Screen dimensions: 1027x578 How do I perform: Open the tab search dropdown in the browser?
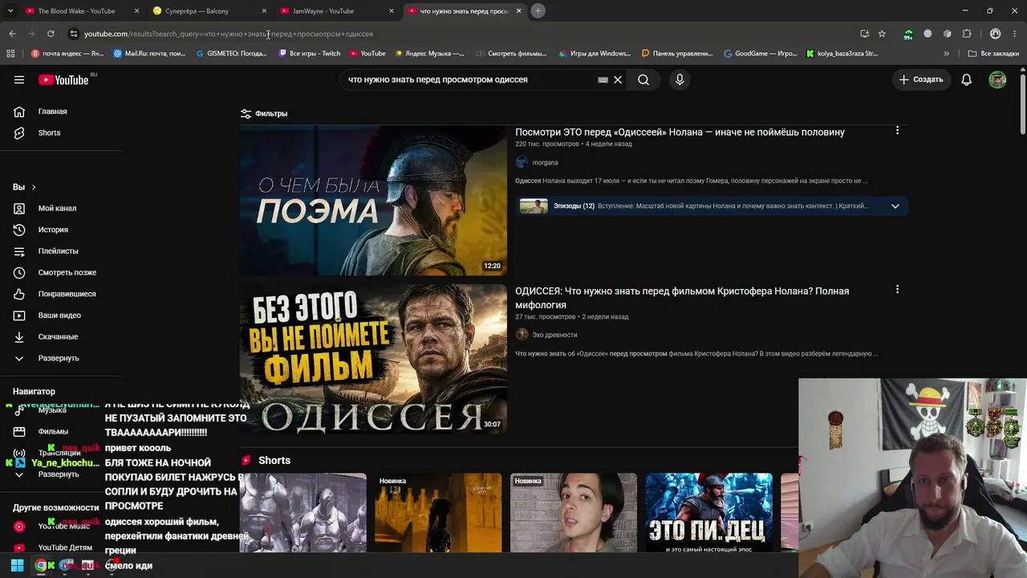pos(10,10)
